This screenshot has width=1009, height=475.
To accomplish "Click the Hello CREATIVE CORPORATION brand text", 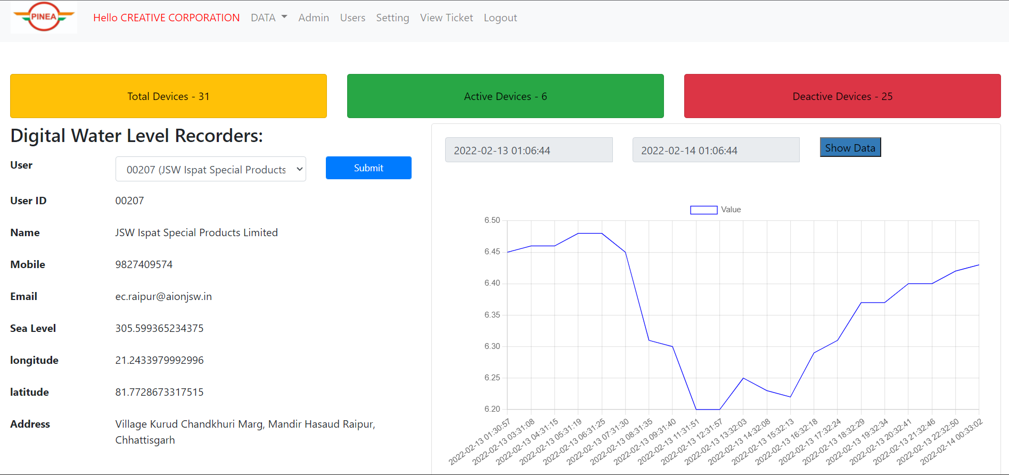I will pos(166,18).
